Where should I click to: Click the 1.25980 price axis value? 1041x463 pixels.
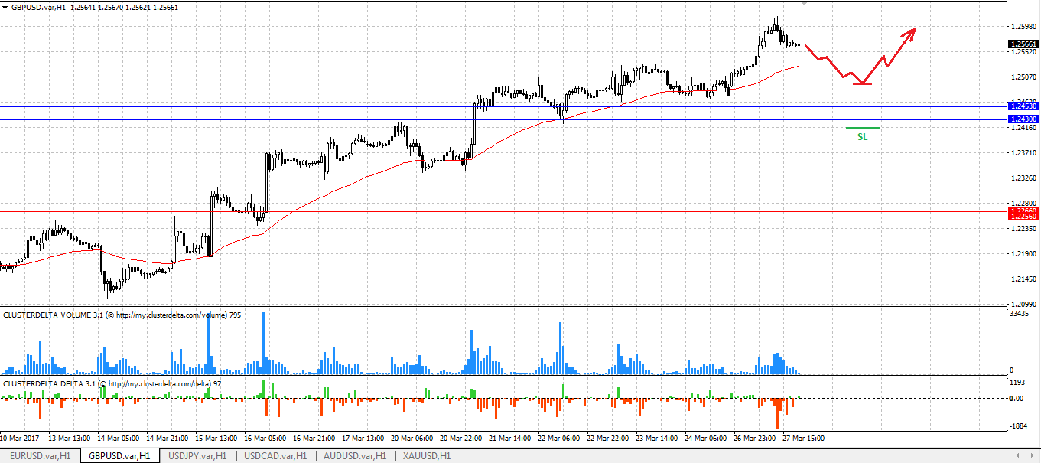click(1023, 27)
